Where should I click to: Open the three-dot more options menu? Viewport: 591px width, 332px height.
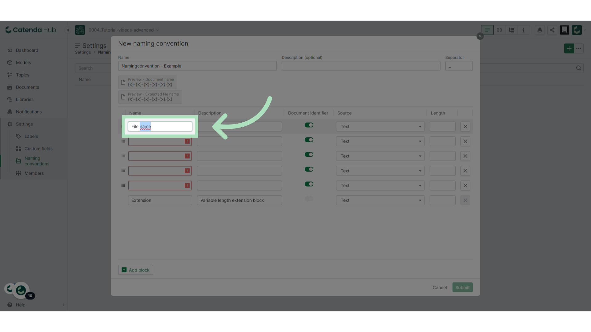579,48
